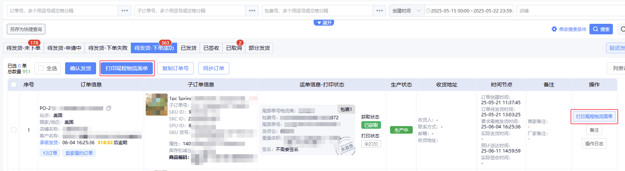Select the 待发货-下单成功 tab
This screenshot has width=625, height=171.
pyautogui.click(x=154, y=48)
